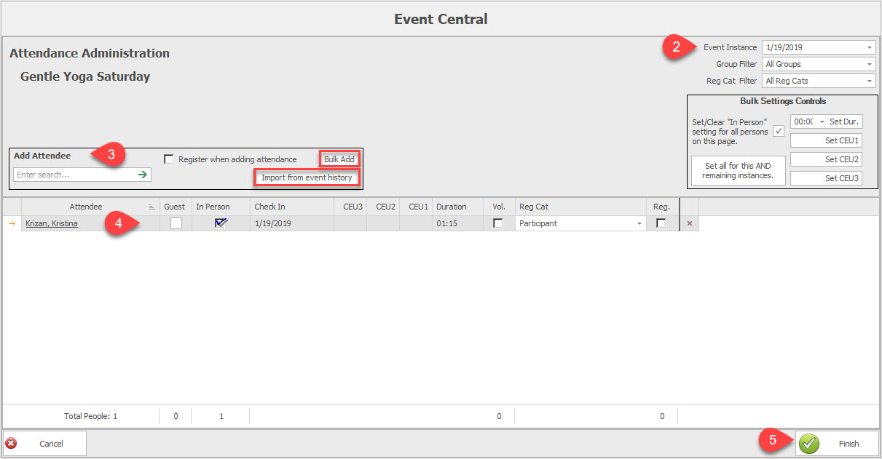Click the Set CEU1 button
This screenshot has width=882, height=459.
pos(826,140)
